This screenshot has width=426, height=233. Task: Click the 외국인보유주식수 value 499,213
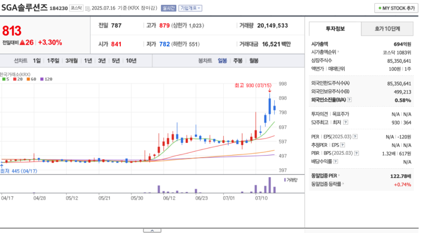(403, 92)
